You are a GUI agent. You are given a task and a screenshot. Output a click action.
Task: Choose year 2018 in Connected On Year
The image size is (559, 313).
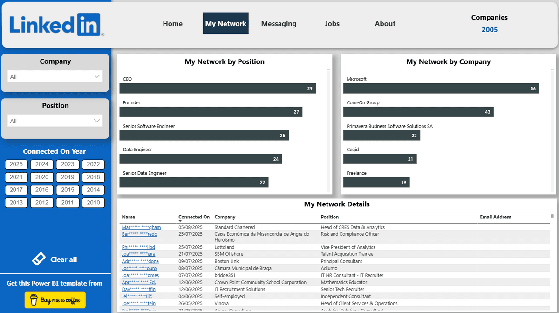(x=93, y=177)
